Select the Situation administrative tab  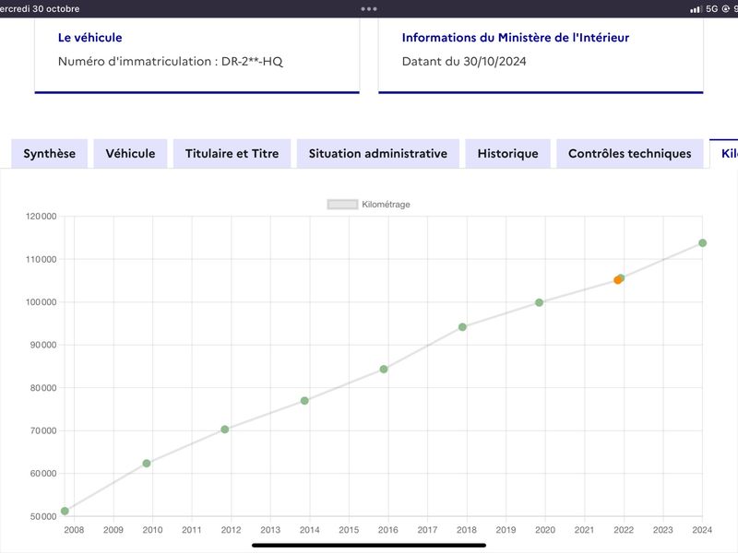[x=378, y=153]
